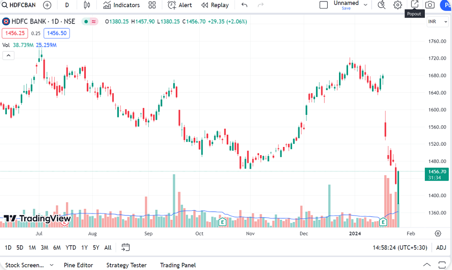The height and width of the screenshot is (270, 452).
Task: Expand the Stock Screener dropdown
Action: click(x=52, y=265)
